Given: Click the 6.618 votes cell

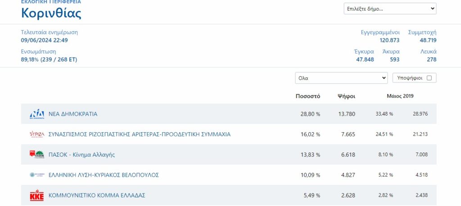Looking at the screenshot, I should (x=348, y=155).
